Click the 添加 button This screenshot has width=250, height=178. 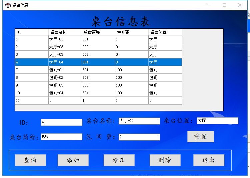pyautogui.click(x=73, y=160)
